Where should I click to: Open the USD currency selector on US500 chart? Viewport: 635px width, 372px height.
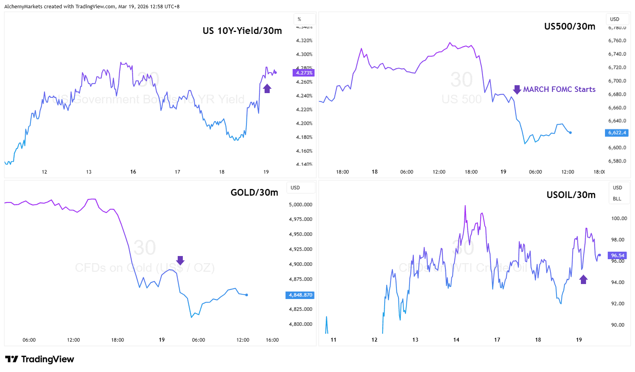click(x=617, y=19)
